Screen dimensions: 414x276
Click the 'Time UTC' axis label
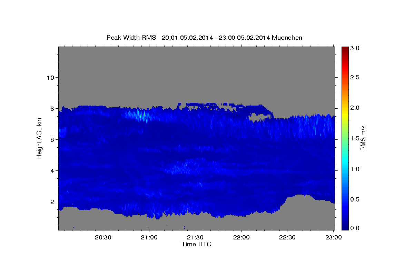point(196,244)
